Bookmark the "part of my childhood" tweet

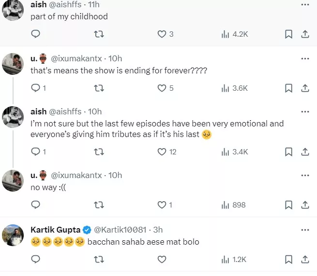click(288, 34)
